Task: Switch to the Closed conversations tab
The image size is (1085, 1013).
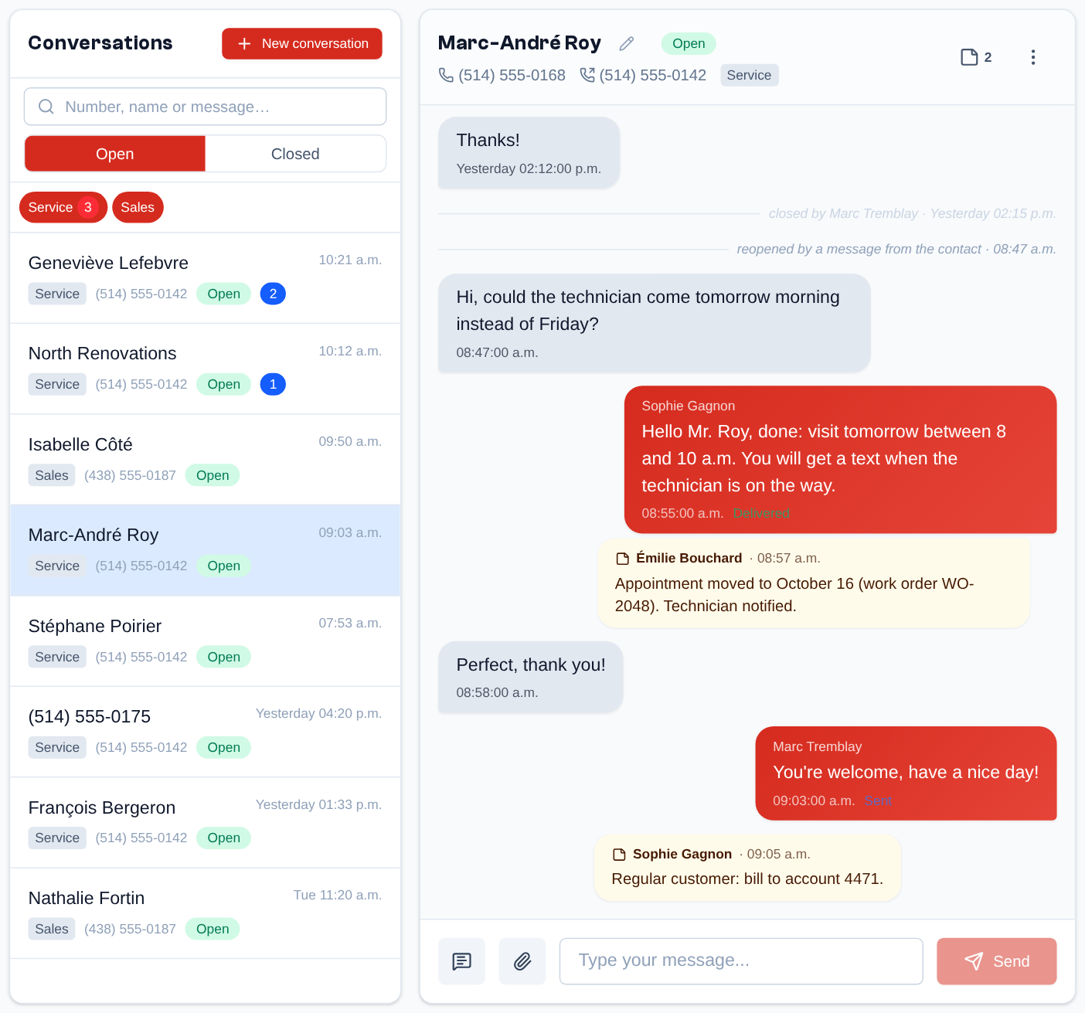Action: pos(295,154)
